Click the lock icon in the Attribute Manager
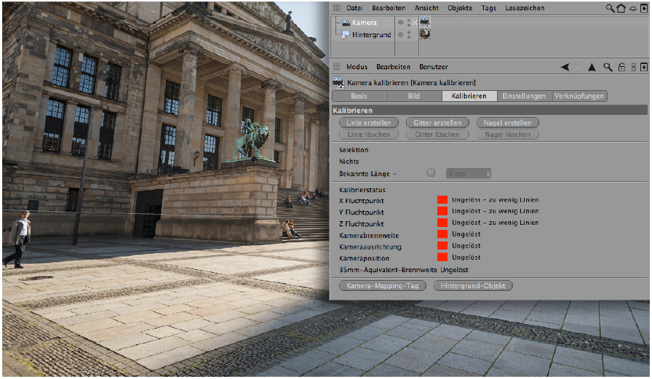The image size is (652, 379). click(x=621, y=67)
